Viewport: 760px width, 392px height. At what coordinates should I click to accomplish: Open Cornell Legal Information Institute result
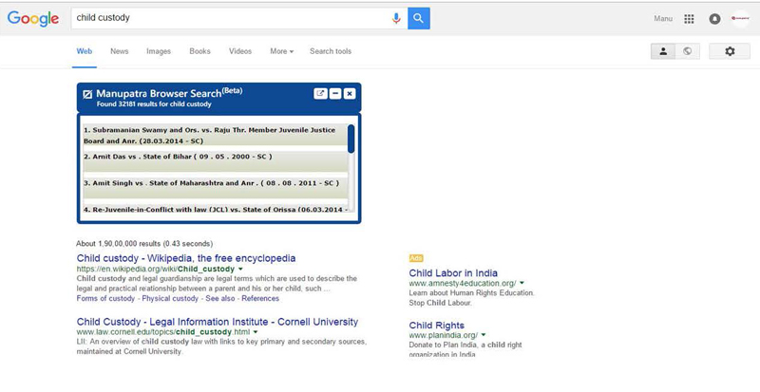(218, 322)
